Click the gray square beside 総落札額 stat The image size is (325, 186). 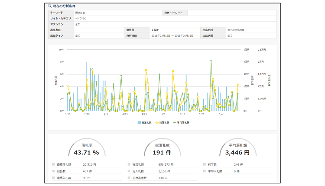click(x=129, y=165)
